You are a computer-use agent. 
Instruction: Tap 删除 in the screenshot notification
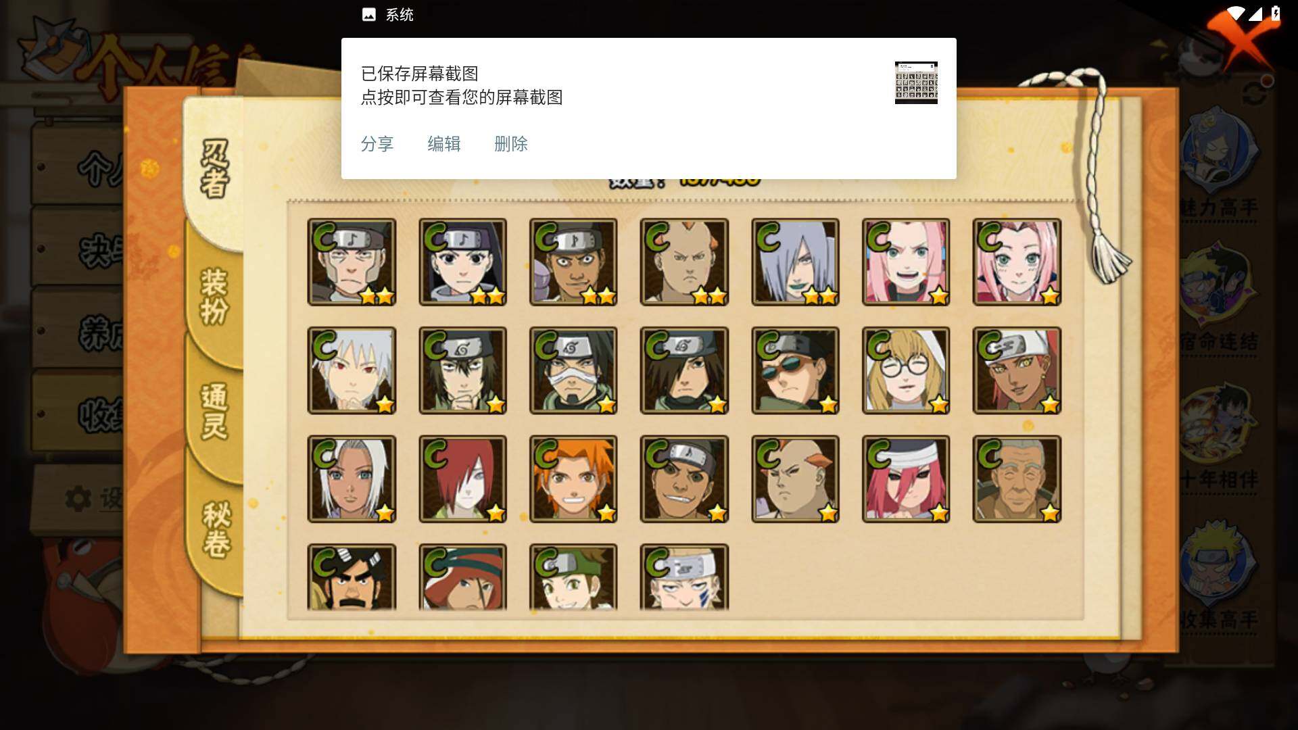pos(511,144)
